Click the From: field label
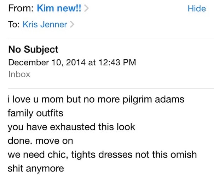The width and height of the screenshot is (214, 180). 21,8
